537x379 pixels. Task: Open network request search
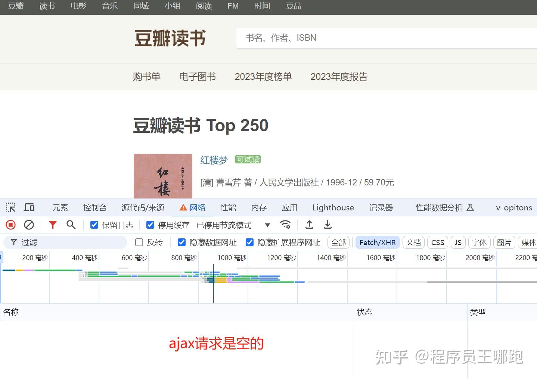[71, 225]
